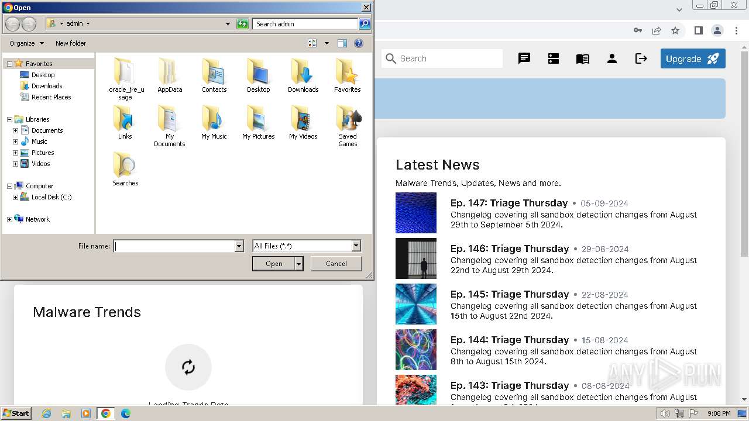Select Downloads in navigation pane

click(47, 86)
